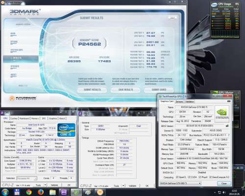
Task: Click the GPU-Z camera screenshot icon
Action: (229, 101)
